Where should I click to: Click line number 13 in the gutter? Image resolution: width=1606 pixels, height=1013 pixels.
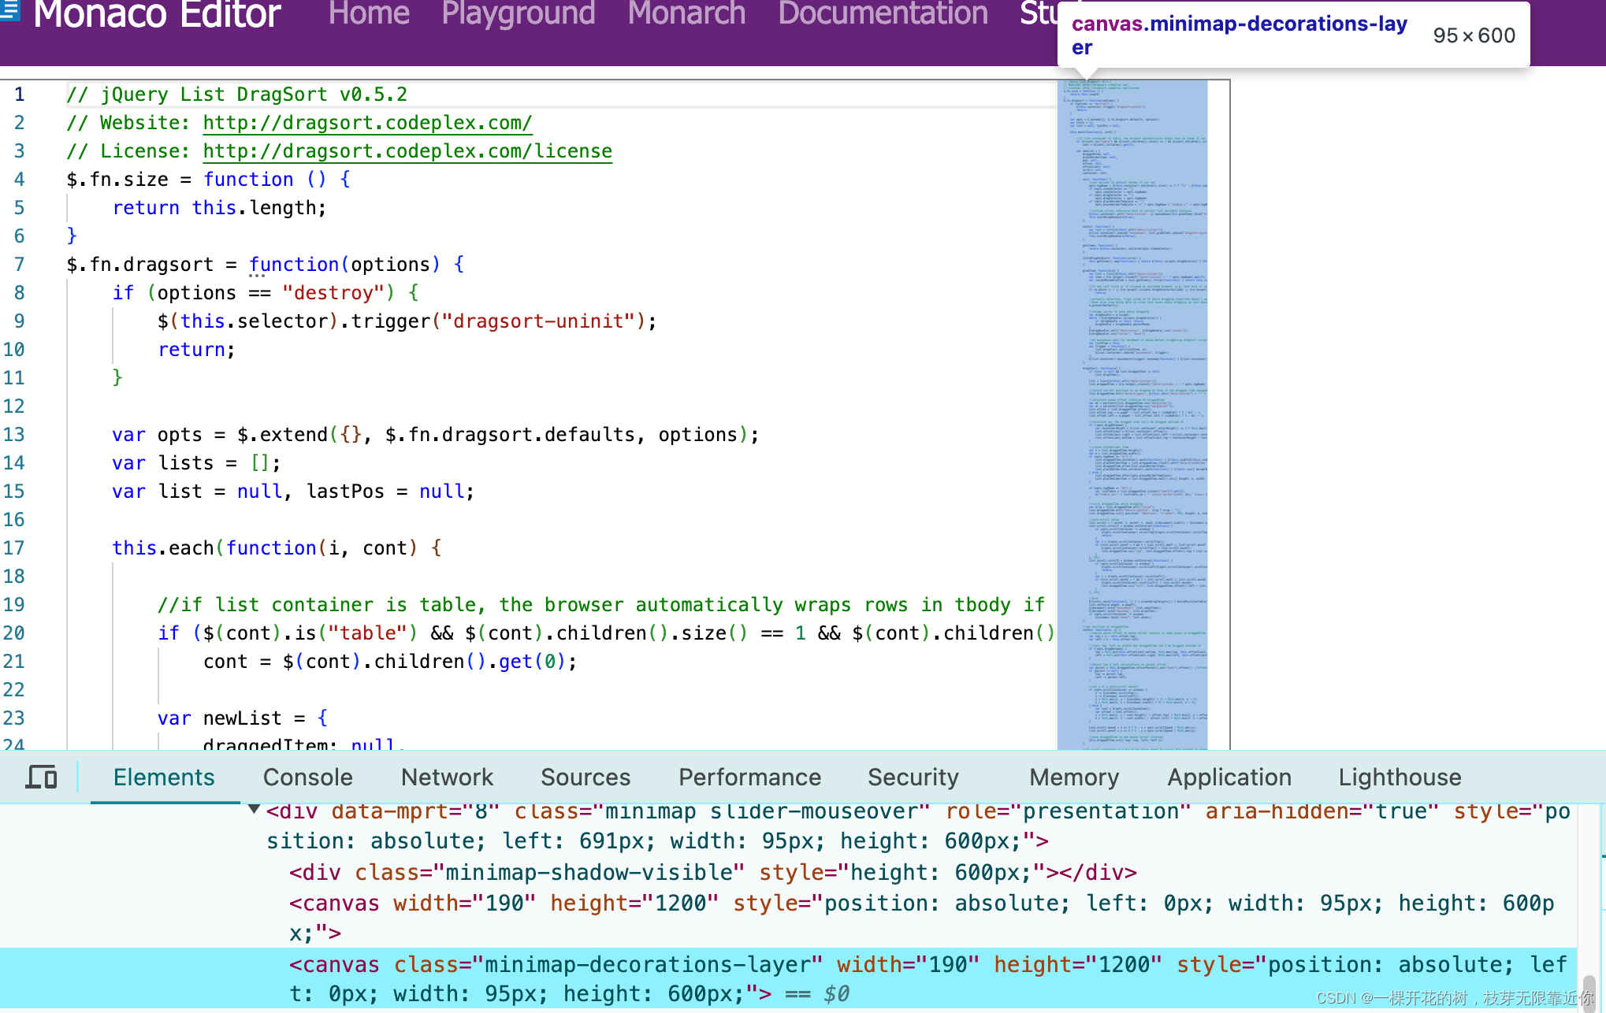tap(14, 435)
